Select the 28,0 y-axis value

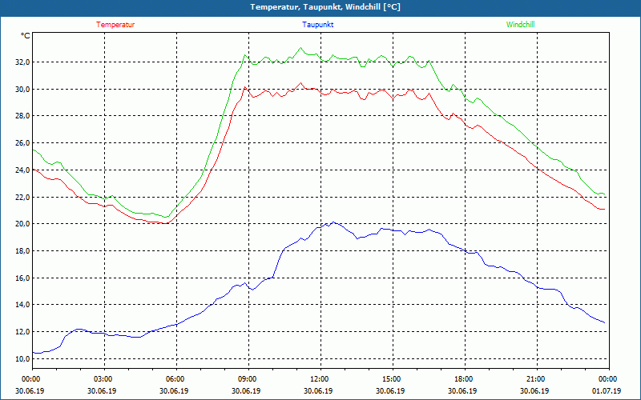(x=23, y=116)
